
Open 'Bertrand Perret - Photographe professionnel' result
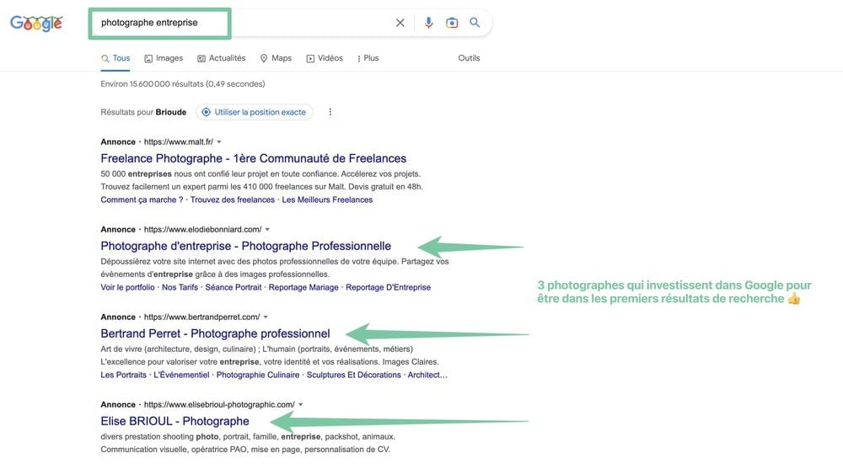coord(215,333)
